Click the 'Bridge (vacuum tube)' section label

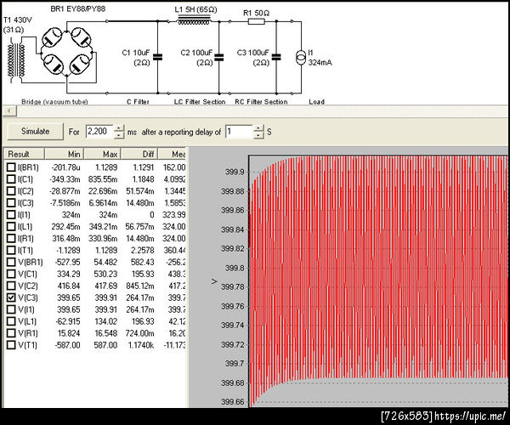click(54, 102)
